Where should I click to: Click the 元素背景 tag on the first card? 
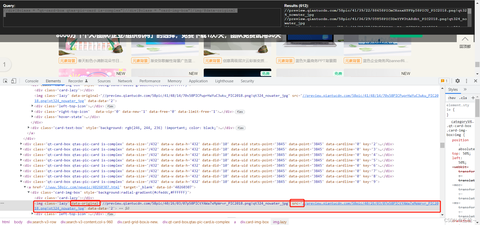click(x=67, y=61)
